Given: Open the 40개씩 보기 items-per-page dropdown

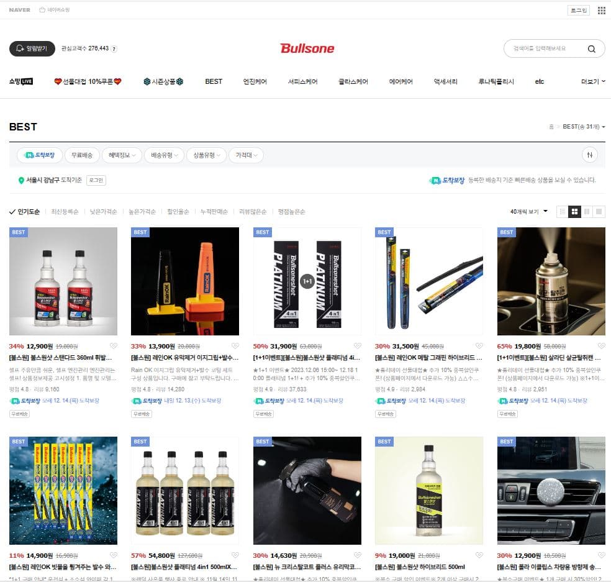Looking at the screenshot, I should (x=529, y=212).
